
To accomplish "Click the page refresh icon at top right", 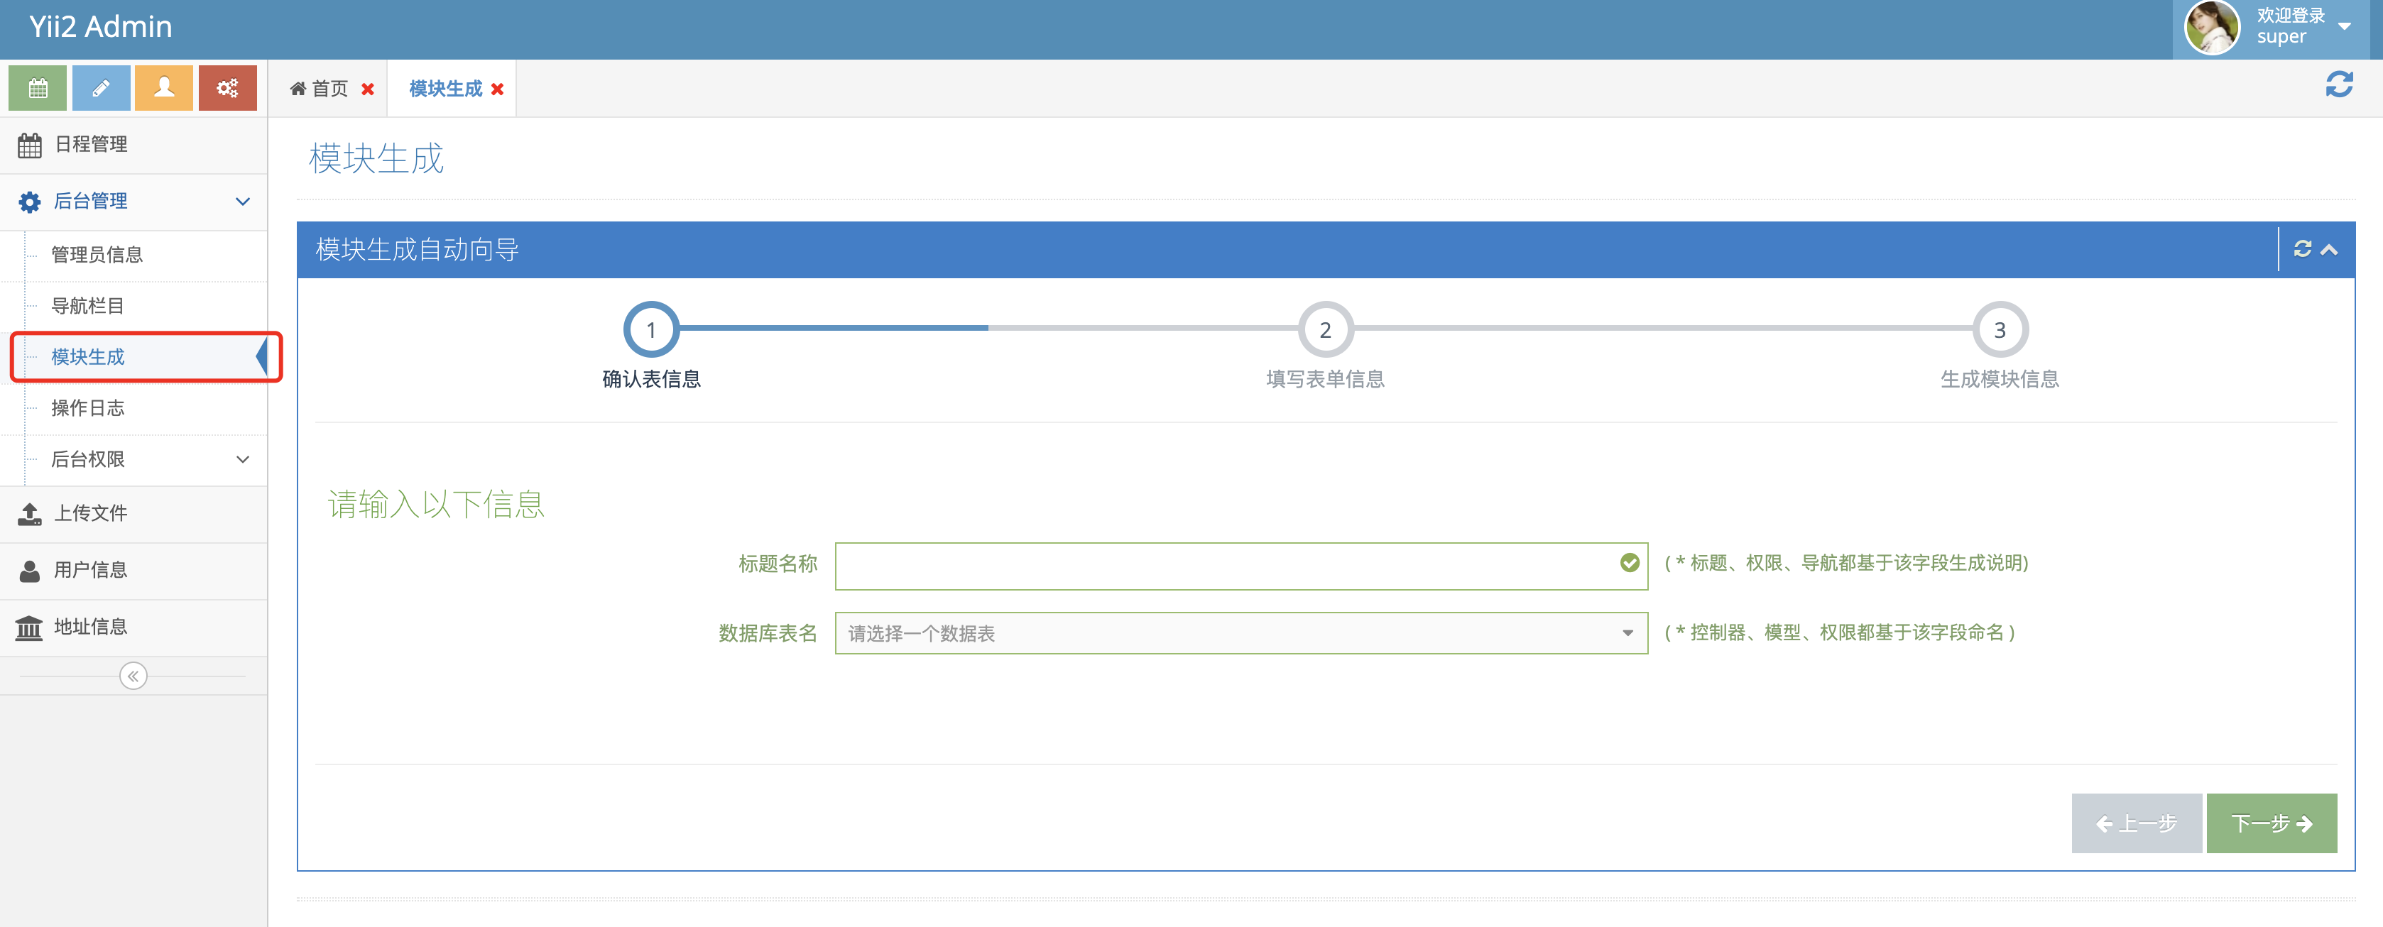I will click(2338, 85).
